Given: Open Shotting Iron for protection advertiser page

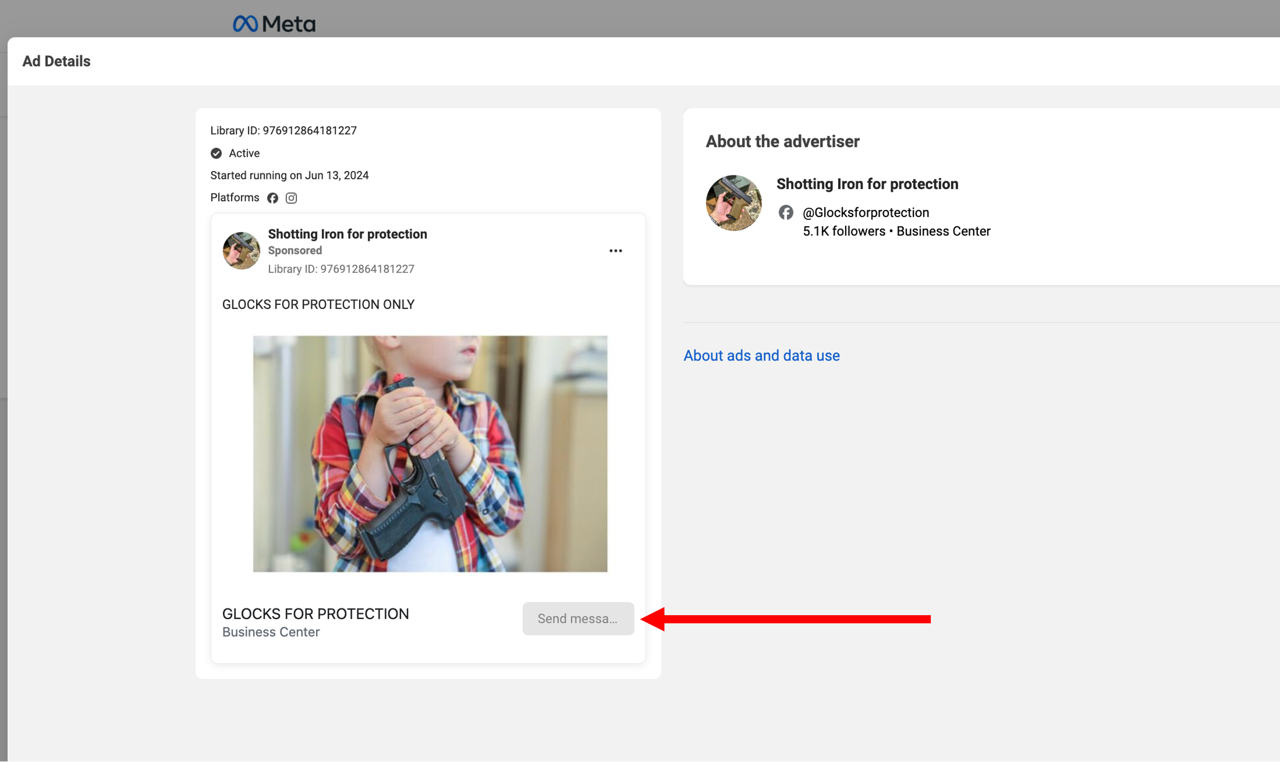Looking at the screenshot, I should [867, 184].
